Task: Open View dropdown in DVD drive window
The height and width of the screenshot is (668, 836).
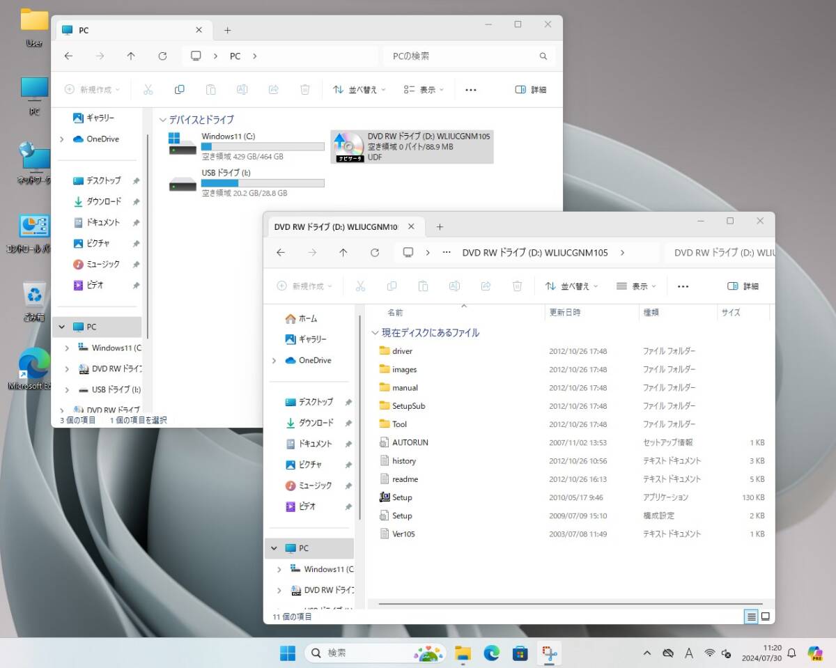Action: pyautogui.click(x=636, y=286)
